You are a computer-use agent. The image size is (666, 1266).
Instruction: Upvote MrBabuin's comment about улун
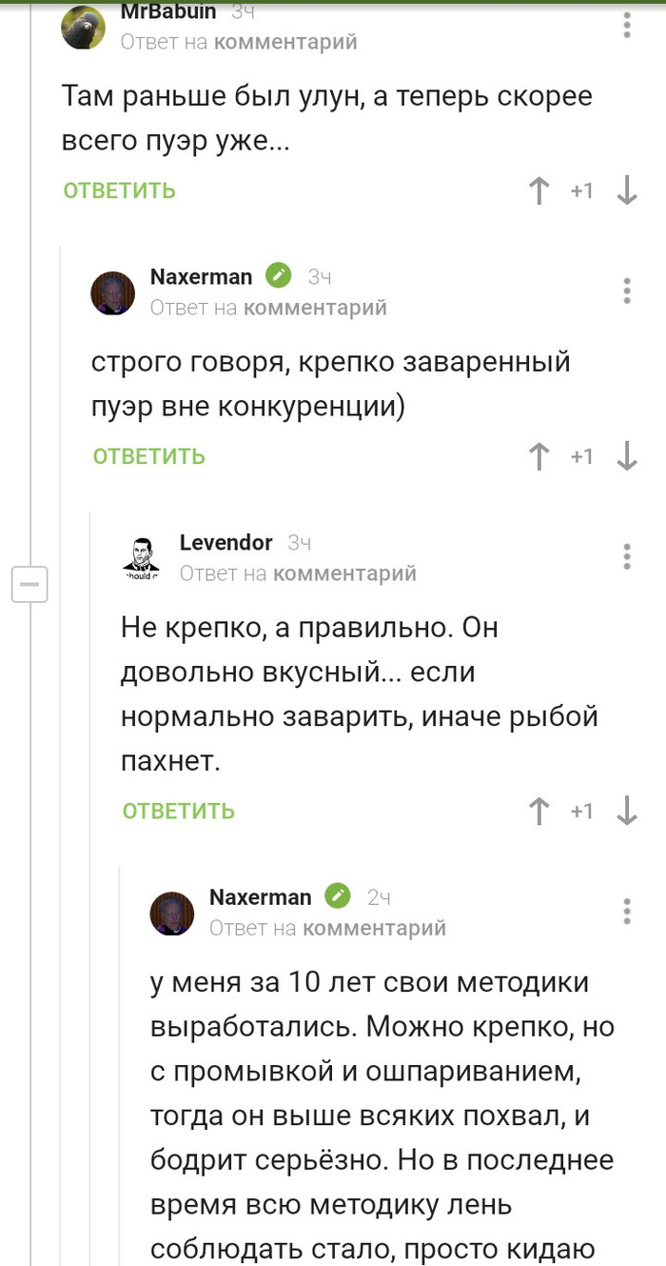coord(539,191)
